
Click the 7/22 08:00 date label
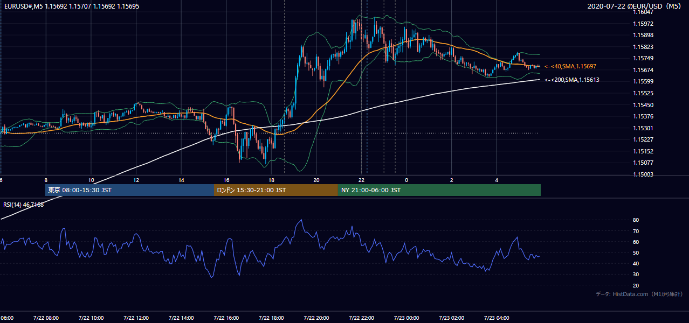[46, 318]
